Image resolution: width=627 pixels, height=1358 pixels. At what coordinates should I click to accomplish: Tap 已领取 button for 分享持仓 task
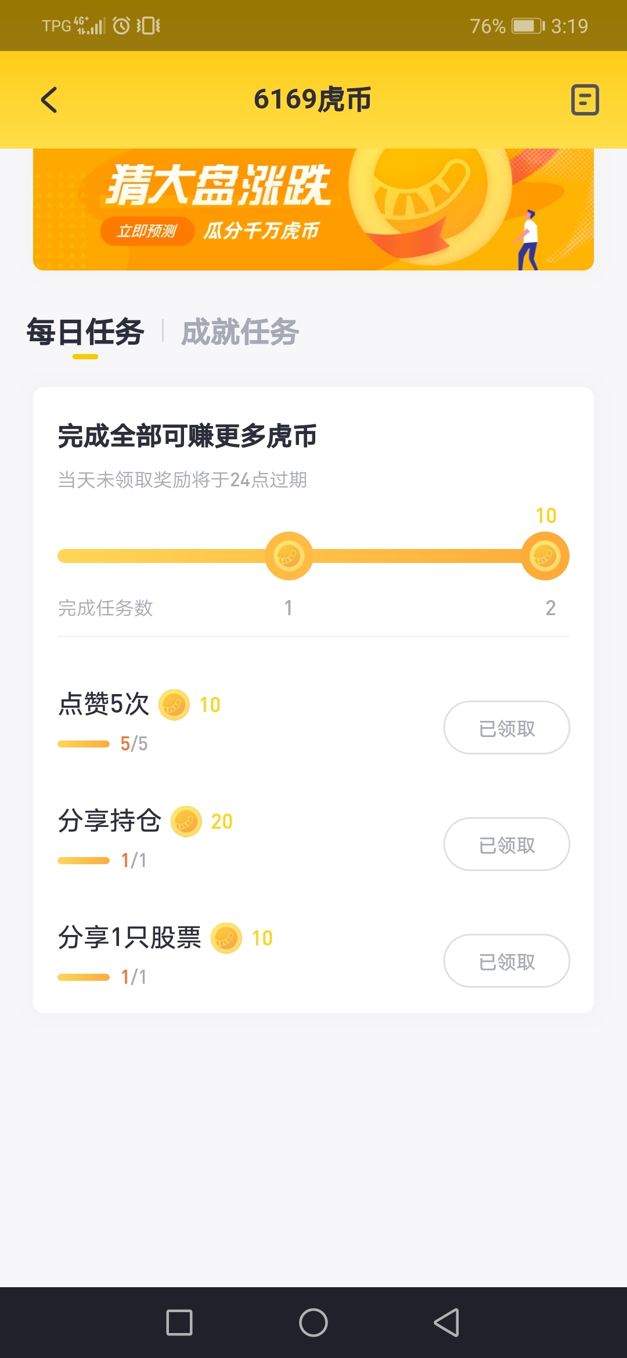coord(506,844)
